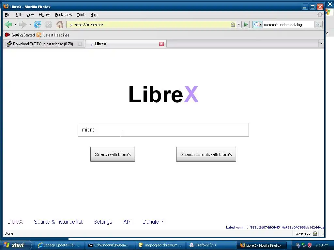Click the lx.vern.cc status bar text
Screen dimensions: 334x250
click(x=303, y=233)
